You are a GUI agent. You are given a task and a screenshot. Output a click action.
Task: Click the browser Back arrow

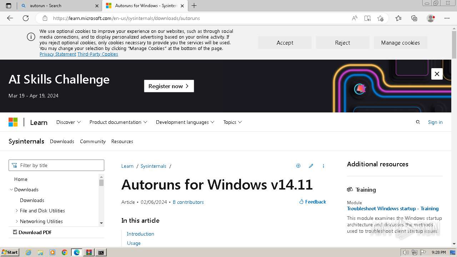tap(10, 18)
